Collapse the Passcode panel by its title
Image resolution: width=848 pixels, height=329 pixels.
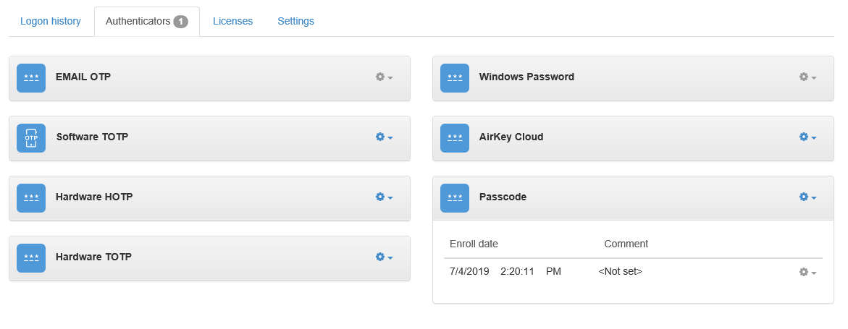click(x=503, y=197)
